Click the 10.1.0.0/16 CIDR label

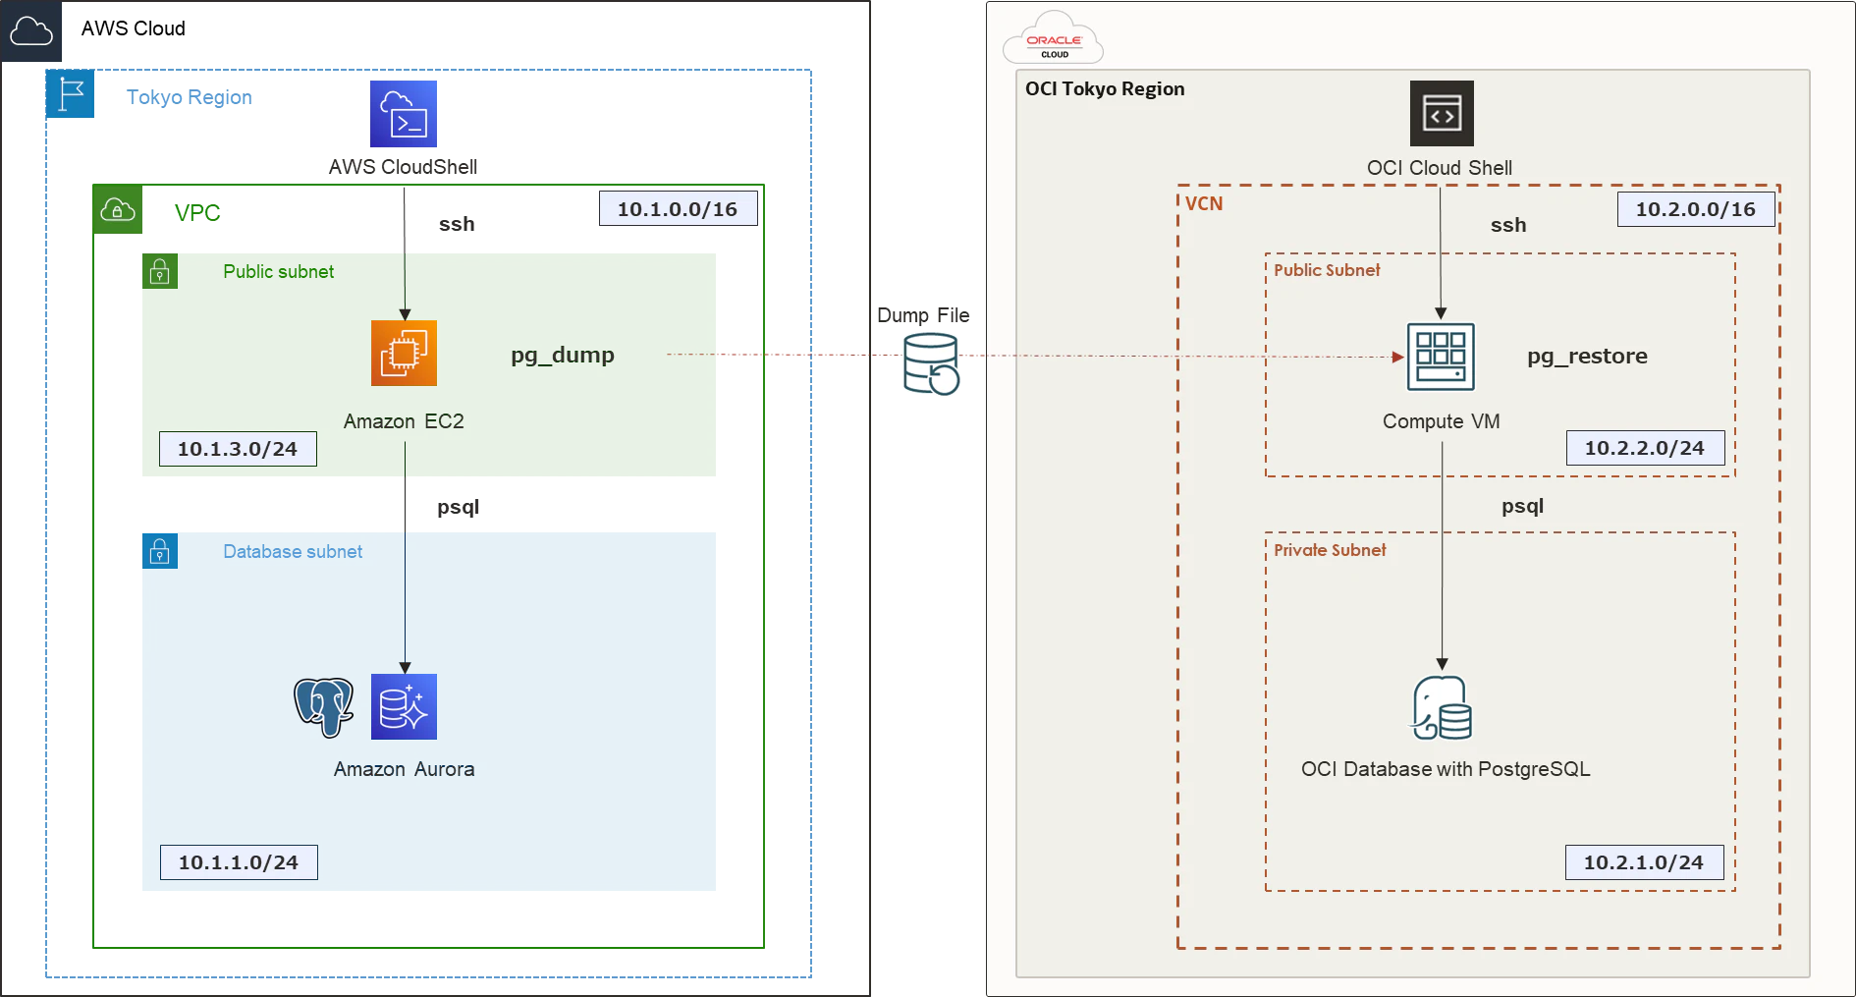[x=678, y=209]
